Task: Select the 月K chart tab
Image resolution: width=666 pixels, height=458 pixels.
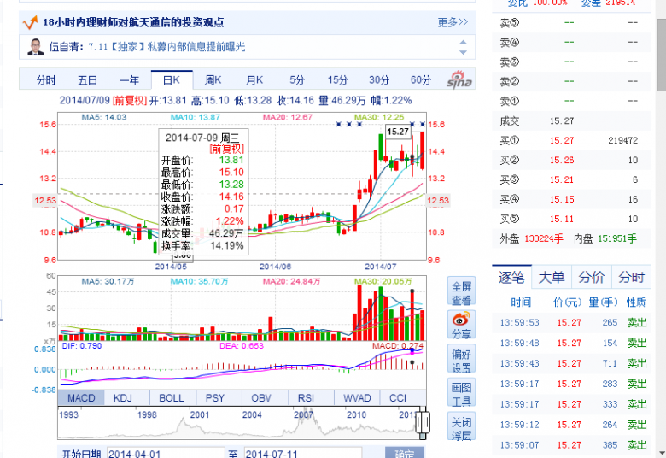Action: 254,80
